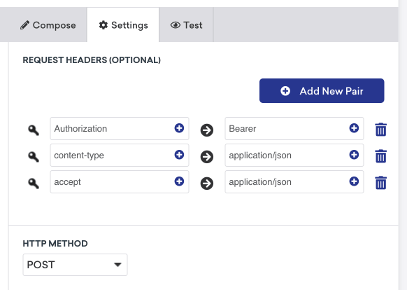The width and height of the screenshot is (407, 290).
Task: Click content-type's application/json value field
Action: tap(294, 156)
